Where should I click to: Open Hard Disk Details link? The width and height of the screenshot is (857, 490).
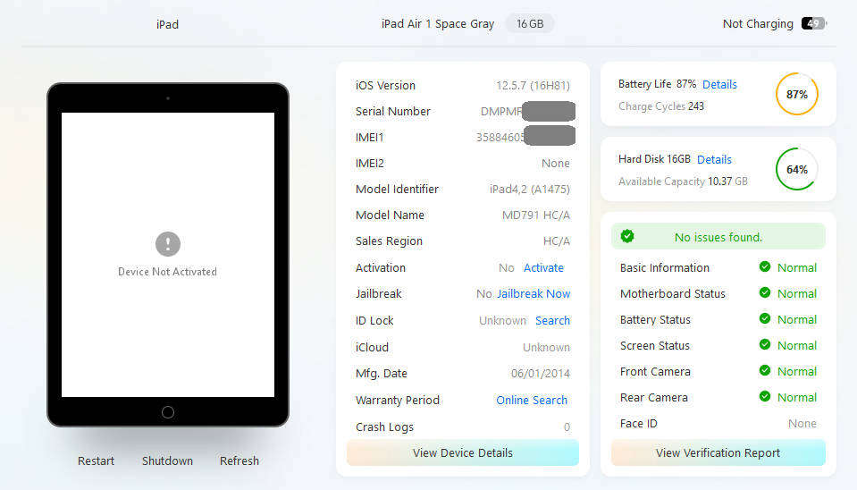click(x=714, y=160)
